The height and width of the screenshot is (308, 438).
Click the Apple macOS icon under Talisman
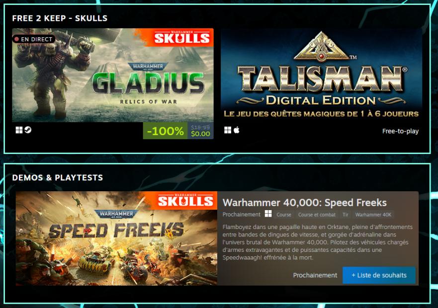point(236,130)
